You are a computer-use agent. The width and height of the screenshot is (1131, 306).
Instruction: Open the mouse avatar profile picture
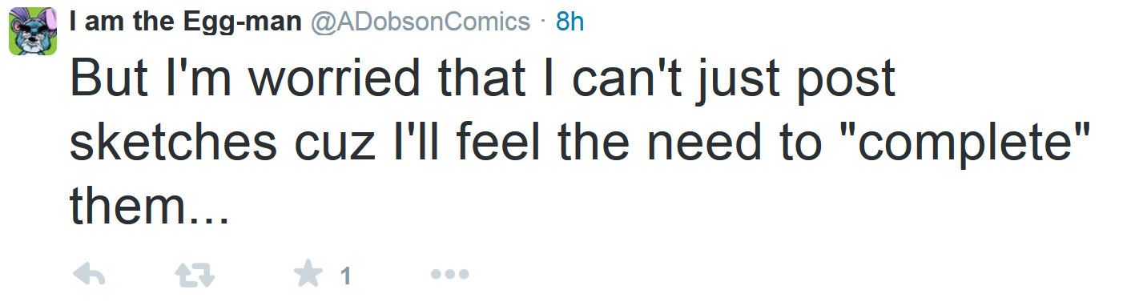[x=32, y=31]
